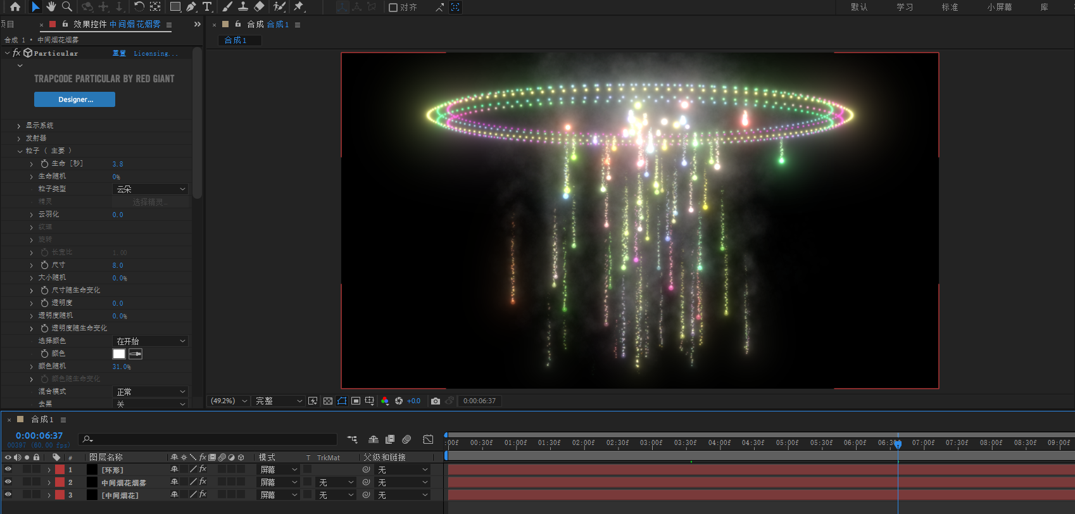This screenshot has width=1075, height=514.
Task: Select the Eraser tool
Action: pyautogui.click(x=259, y=7)
